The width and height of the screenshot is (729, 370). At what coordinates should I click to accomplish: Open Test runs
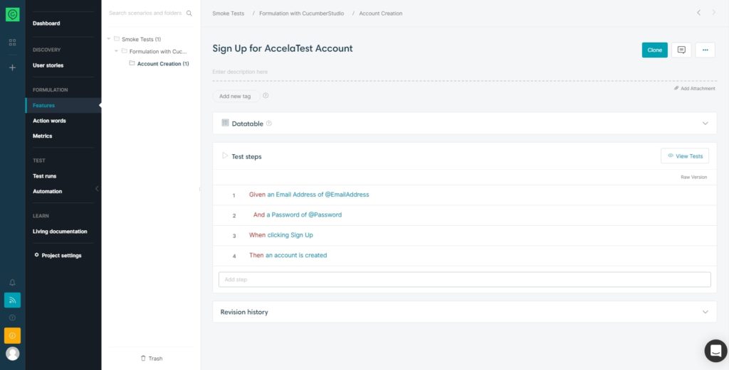[44, 176]
